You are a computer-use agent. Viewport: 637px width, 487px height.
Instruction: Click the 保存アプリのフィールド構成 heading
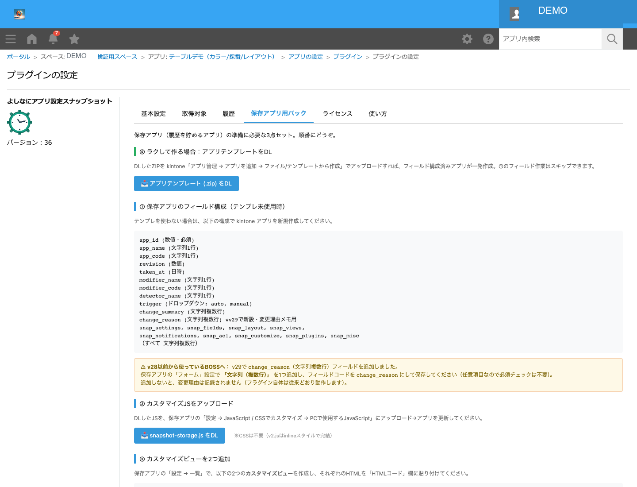213,207
